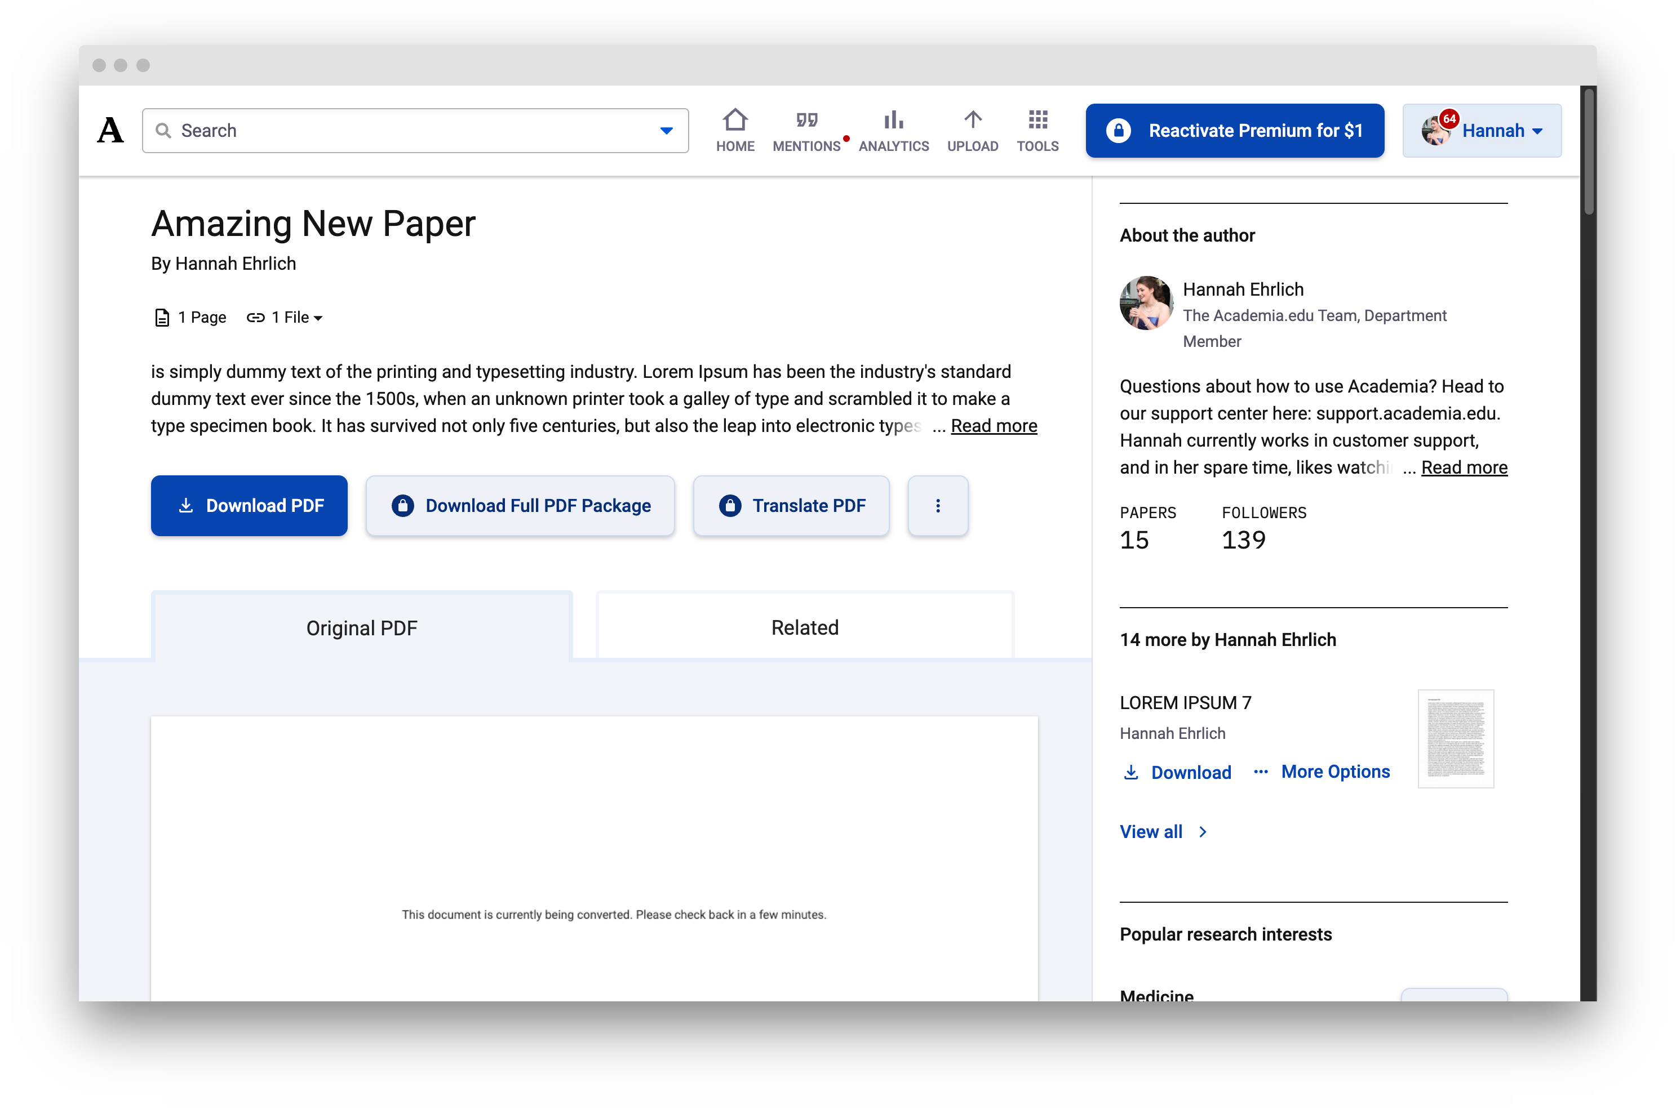The width and height of the screenshot is (1676, 1114).
Task: Click the '14 more by Hannah Ehrlich' heading
Action: (x=1227, y=639)
